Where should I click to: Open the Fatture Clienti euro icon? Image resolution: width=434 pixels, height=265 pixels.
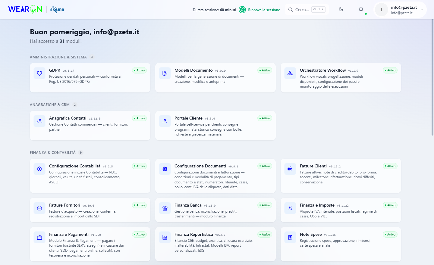[x=290, y=169]
